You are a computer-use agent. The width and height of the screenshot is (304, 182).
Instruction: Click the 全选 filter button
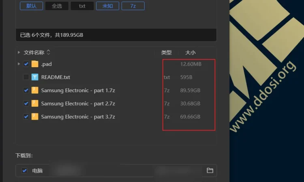coord(57,6)
